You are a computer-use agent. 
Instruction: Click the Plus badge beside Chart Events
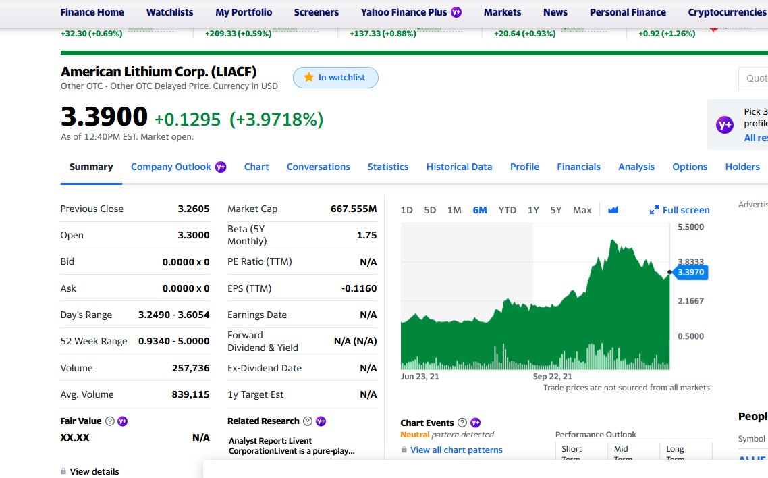click(475, 423)
